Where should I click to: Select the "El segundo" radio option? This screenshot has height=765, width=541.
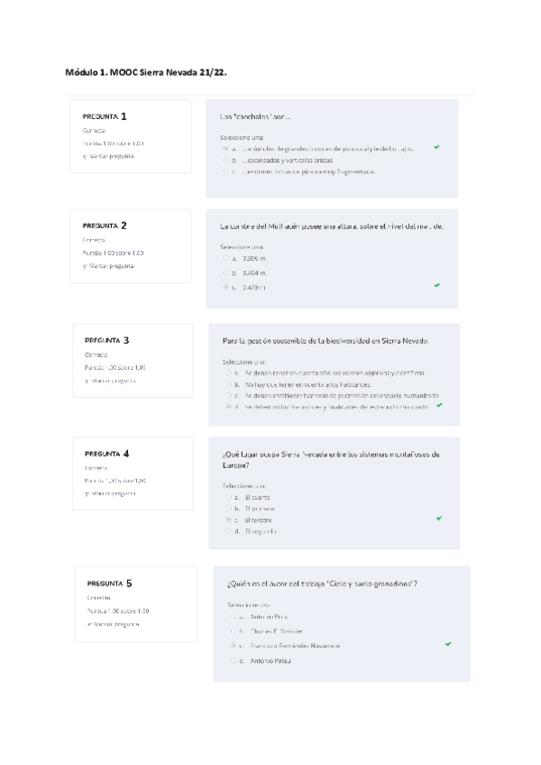(x=226, y=531)
